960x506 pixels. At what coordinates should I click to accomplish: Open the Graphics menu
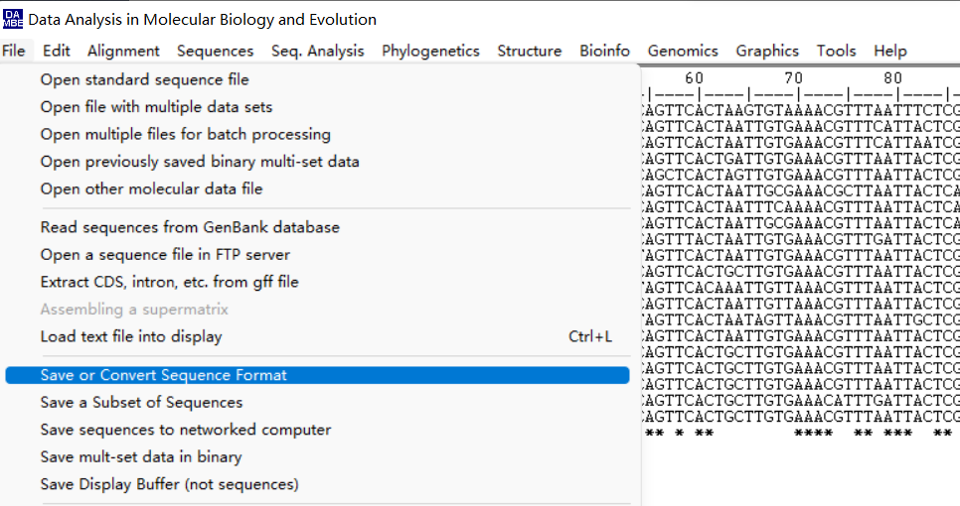click(x=767, y=51)
